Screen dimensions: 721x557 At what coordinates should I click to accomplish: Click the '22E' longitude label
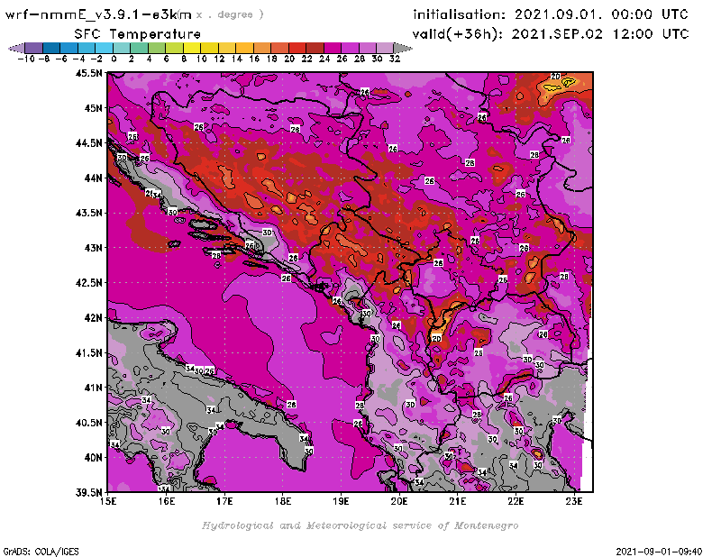[516, 501]
